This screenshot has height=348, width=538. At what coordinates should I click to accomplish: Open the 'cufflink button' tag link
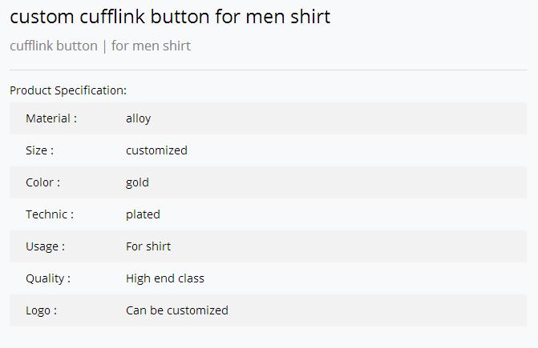tap(54, 46)
